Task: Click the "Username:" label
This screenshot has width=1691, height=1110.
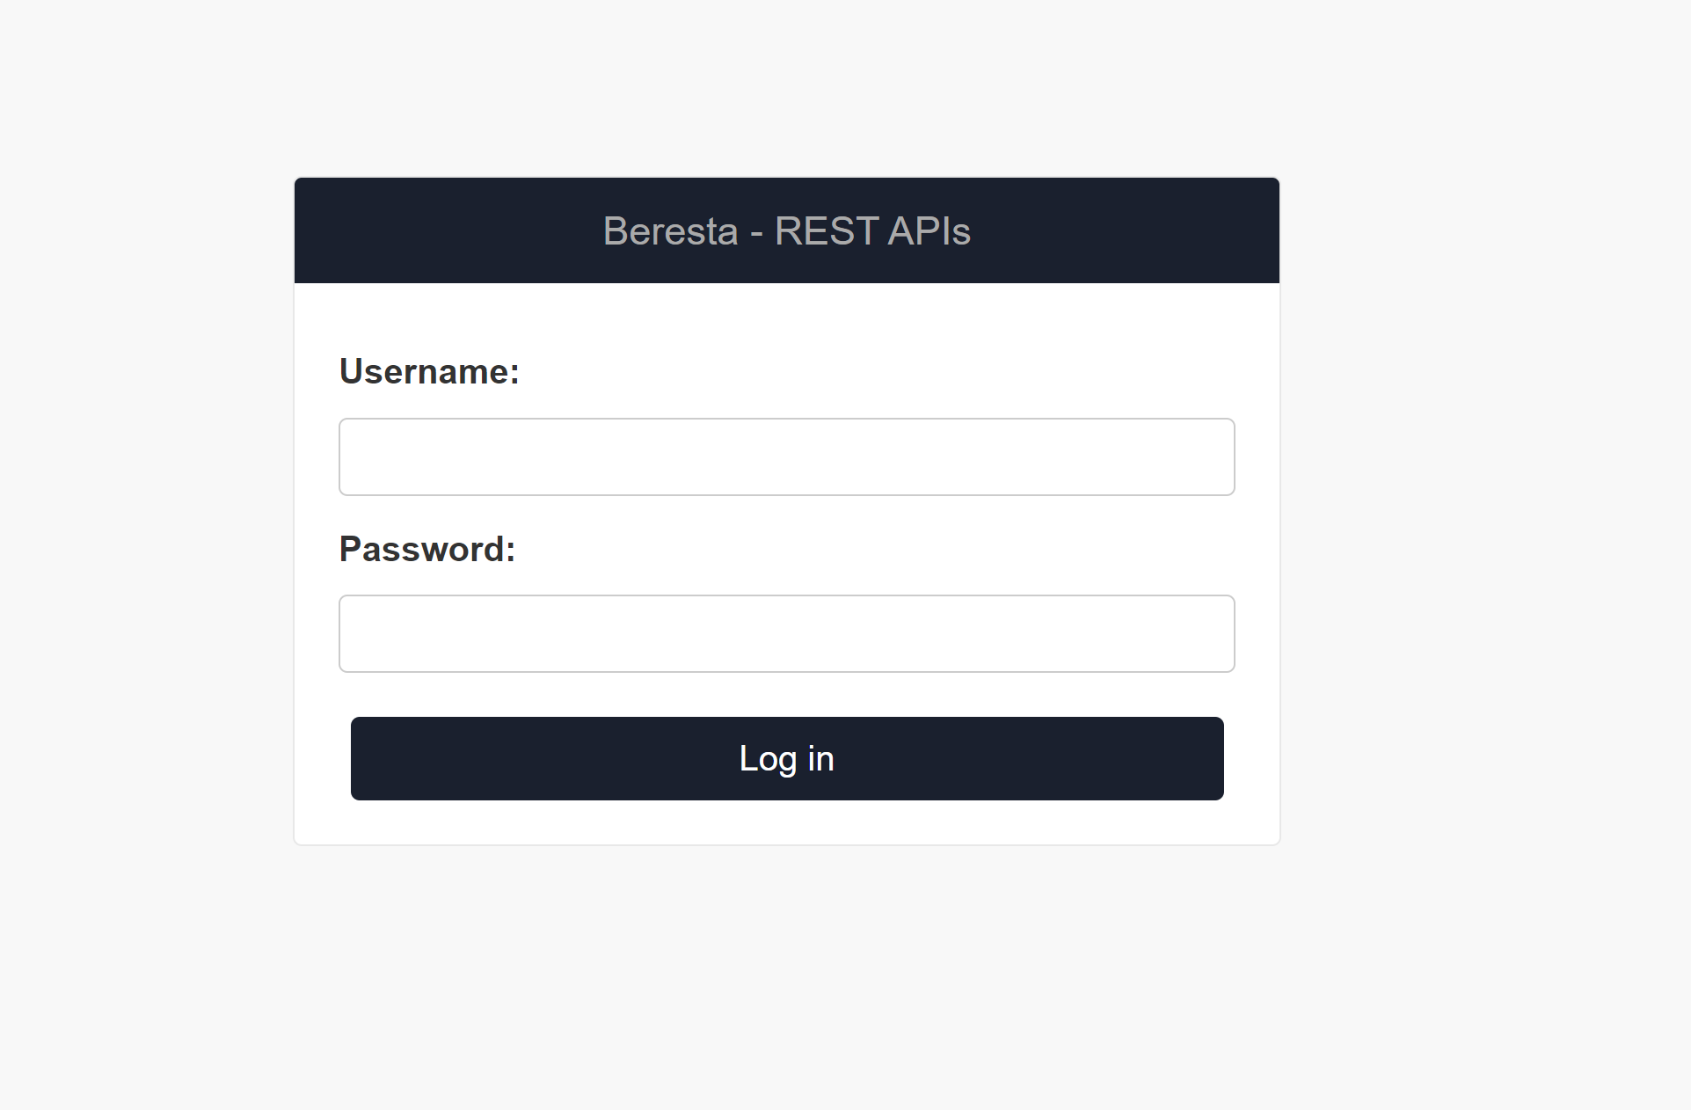Action: [x=429, y=371]
